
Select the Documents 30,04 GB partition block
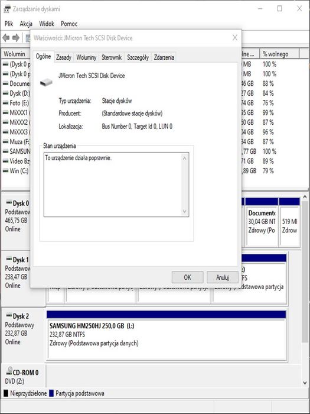coord(262,222)
